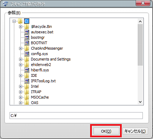This screenshot has width=153, height=139.
Task: Expand the OAS folder
Action: (x=21, y=103)
